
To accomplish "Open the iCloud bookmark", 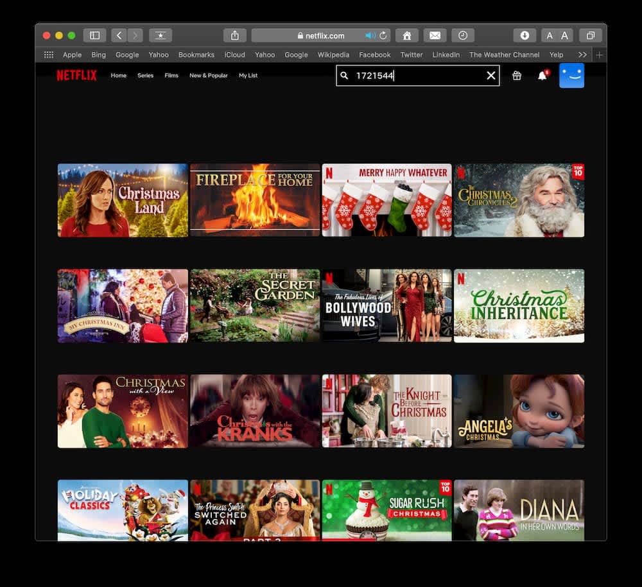I will pyautogui.click(x=234, y=55).
